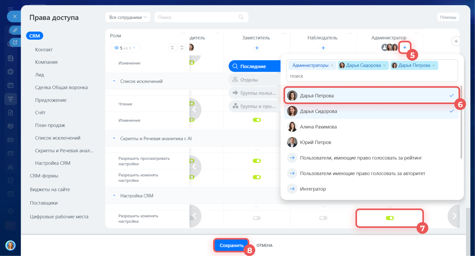475x256 pixels.
Task: Click the add new role plus button
Action: coord(456,41)
